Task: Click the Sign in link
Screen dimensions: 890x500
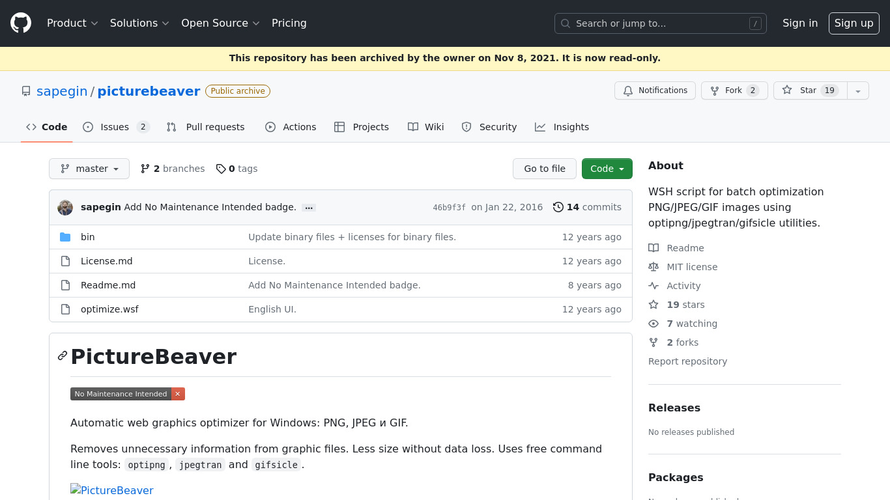Action: pos(800,23)
